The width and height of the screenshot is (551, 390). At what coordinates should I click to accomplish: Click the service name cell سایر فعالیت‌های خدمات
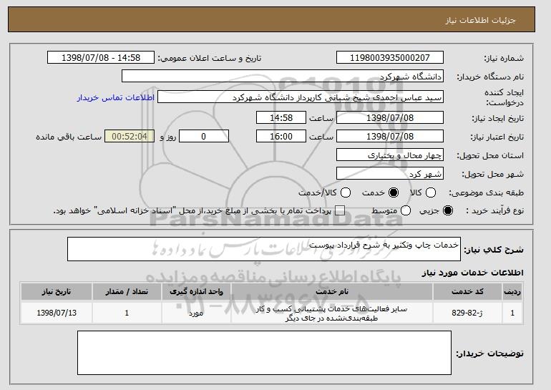click(332, 313)
